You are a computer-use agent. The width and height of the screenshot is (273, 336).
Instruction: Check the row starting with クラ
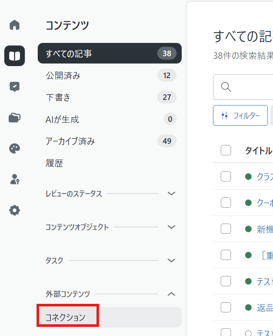[x=226, y=176]
